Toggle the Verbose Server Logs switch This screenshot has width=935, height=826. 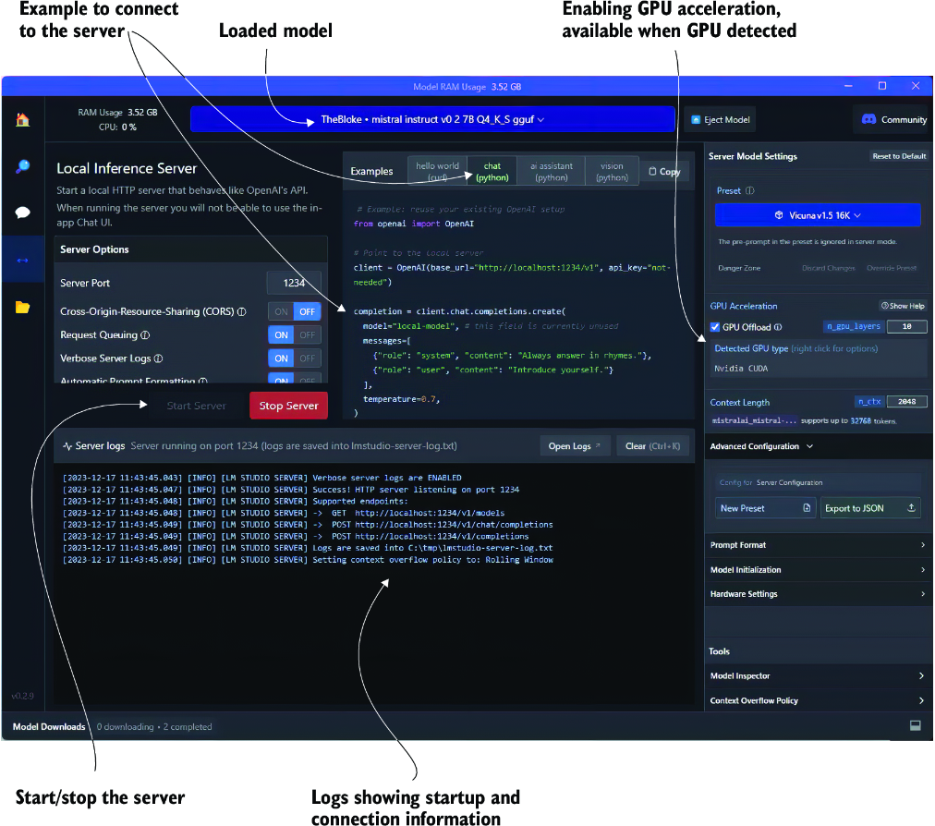click(x=295, y=358)
